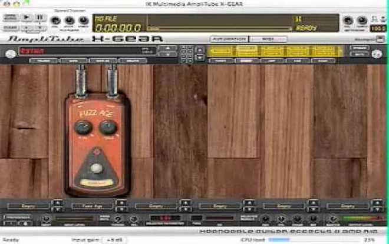The height and width of the screenshot is (244, 389).
Task: Open the third stomp slot selector
Action: tap(156, 206)
